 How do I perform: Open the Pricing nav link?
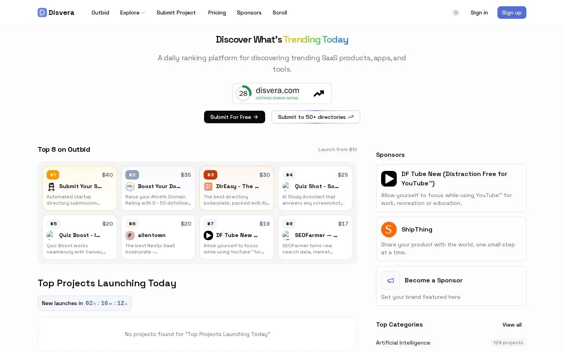[217, 13]
